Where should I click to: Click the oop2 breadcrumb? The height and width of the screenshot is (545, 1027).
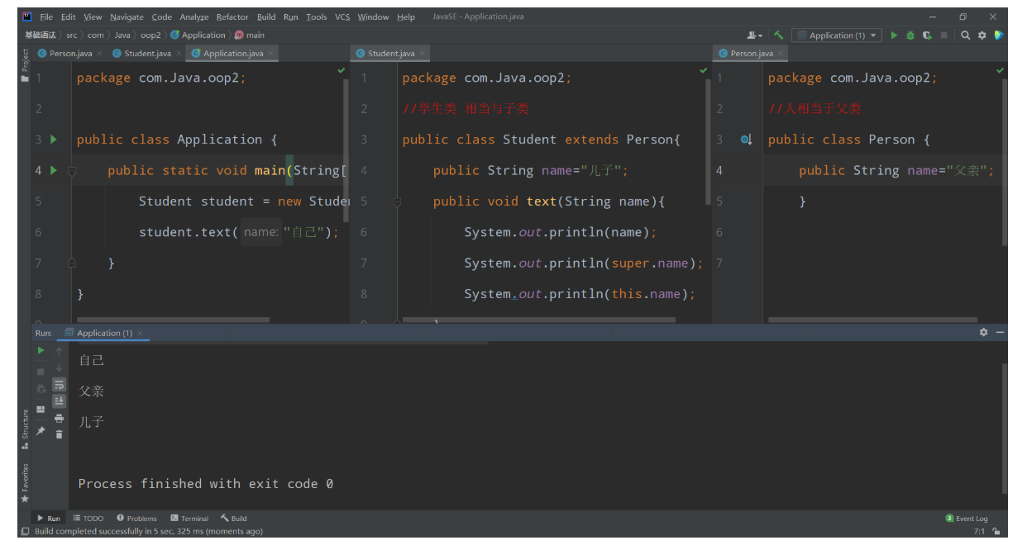point(150,36)
